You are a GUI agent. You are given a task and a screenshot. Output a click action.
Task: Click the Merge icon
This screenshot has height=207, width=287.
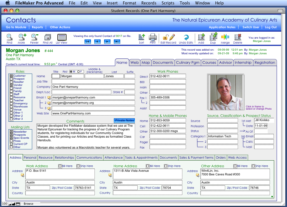click(225, 37)
